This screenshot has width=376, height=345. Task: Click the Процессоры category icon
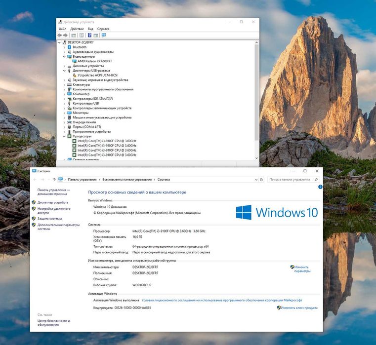[x=69, y=136]
